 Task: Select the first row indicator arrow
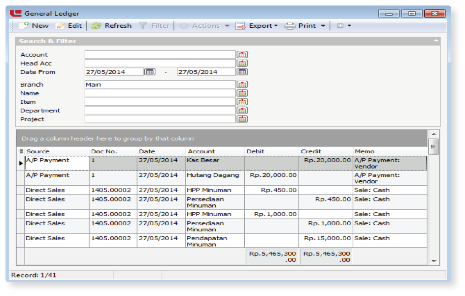click(x=21, y=163)
